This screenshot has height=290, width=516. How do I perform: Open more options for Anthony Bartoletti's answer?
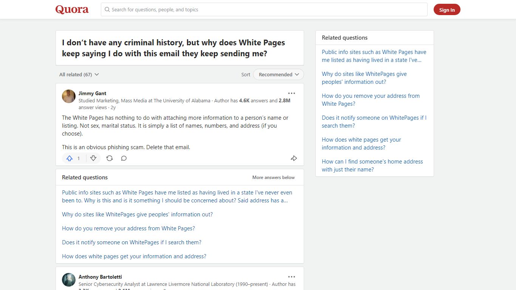(x=292, y=277)
